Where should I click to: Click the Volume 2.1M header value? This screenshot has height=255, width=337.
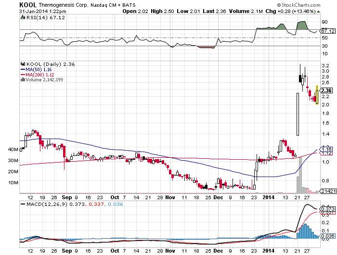(246, 11)
